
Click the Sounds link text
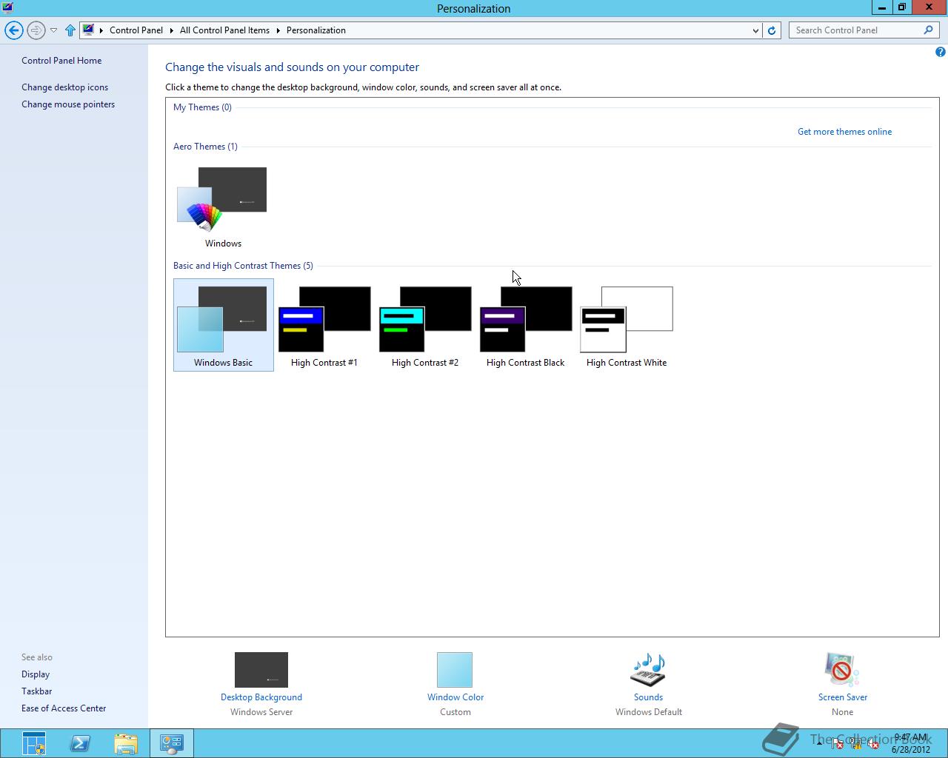pos(648,697)
